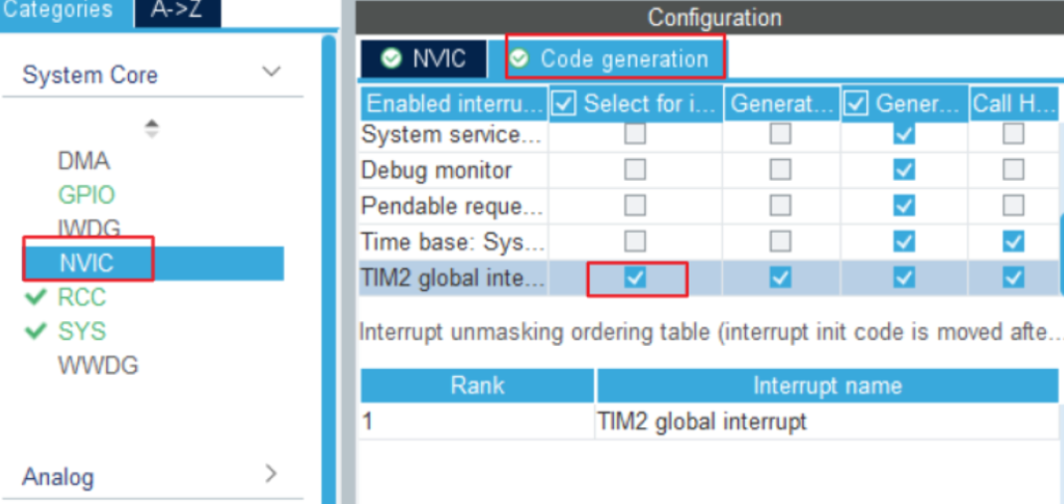Click the green check icon beside SYS
Viewport: 1064px width, 504px height.
point(36,331)
